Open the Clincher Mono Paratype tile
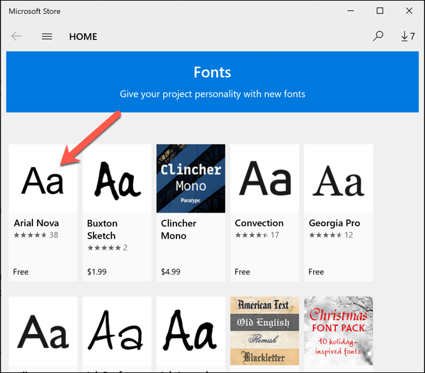 [x=191, y=178]
